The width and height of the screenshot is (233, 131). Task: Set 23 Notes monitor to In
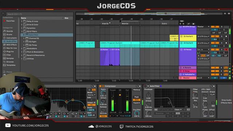point(198,56)
